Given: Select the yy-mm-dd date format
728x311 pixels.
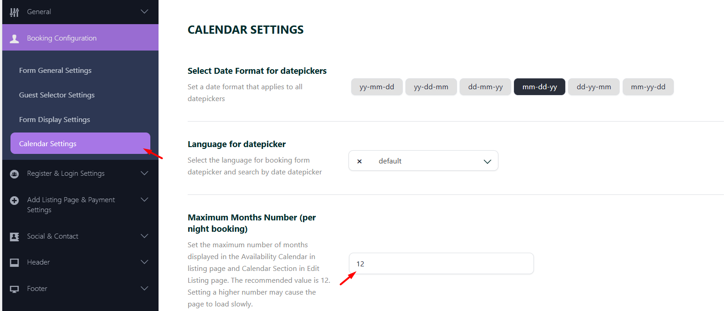Looking at the screenshot, I should [x=377, y=87].
